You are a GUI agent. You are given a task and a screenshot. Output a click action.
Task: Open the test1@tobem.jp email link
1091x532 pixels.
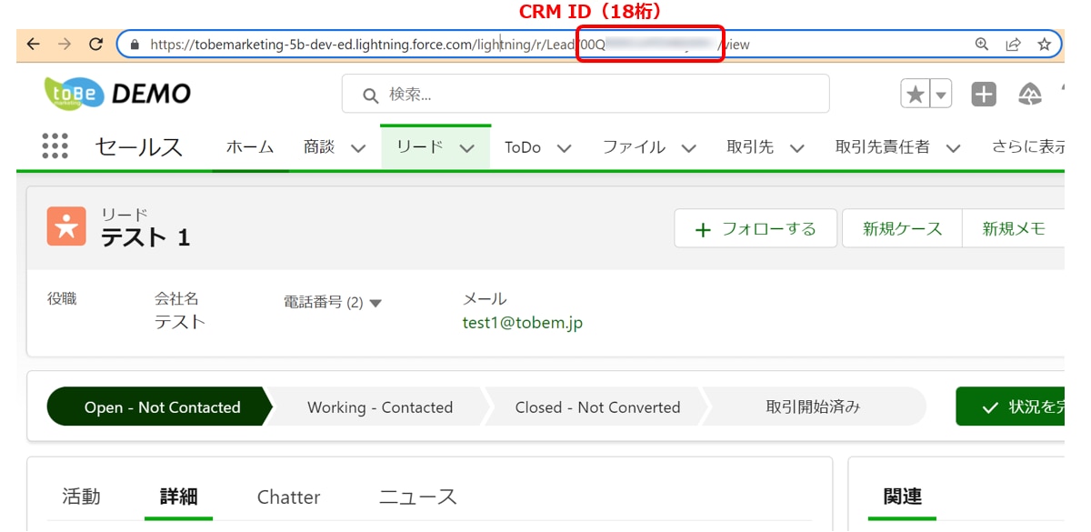(x=523, y=322)
